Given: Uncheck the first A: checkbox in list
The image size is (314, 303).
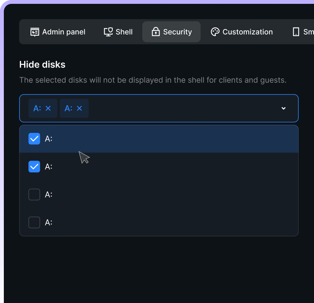Looking at the screenshot, I should 34,139.
